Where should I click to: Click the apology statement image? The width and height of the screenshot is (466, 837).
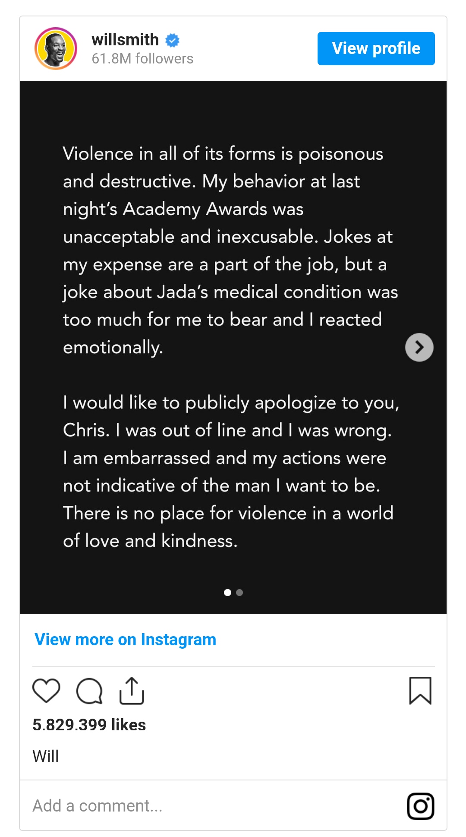pos(233,347)
